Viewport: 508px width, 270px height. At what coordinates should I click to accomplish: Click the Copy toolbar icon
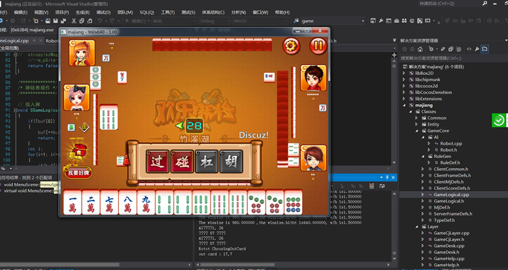pos(82,21)
